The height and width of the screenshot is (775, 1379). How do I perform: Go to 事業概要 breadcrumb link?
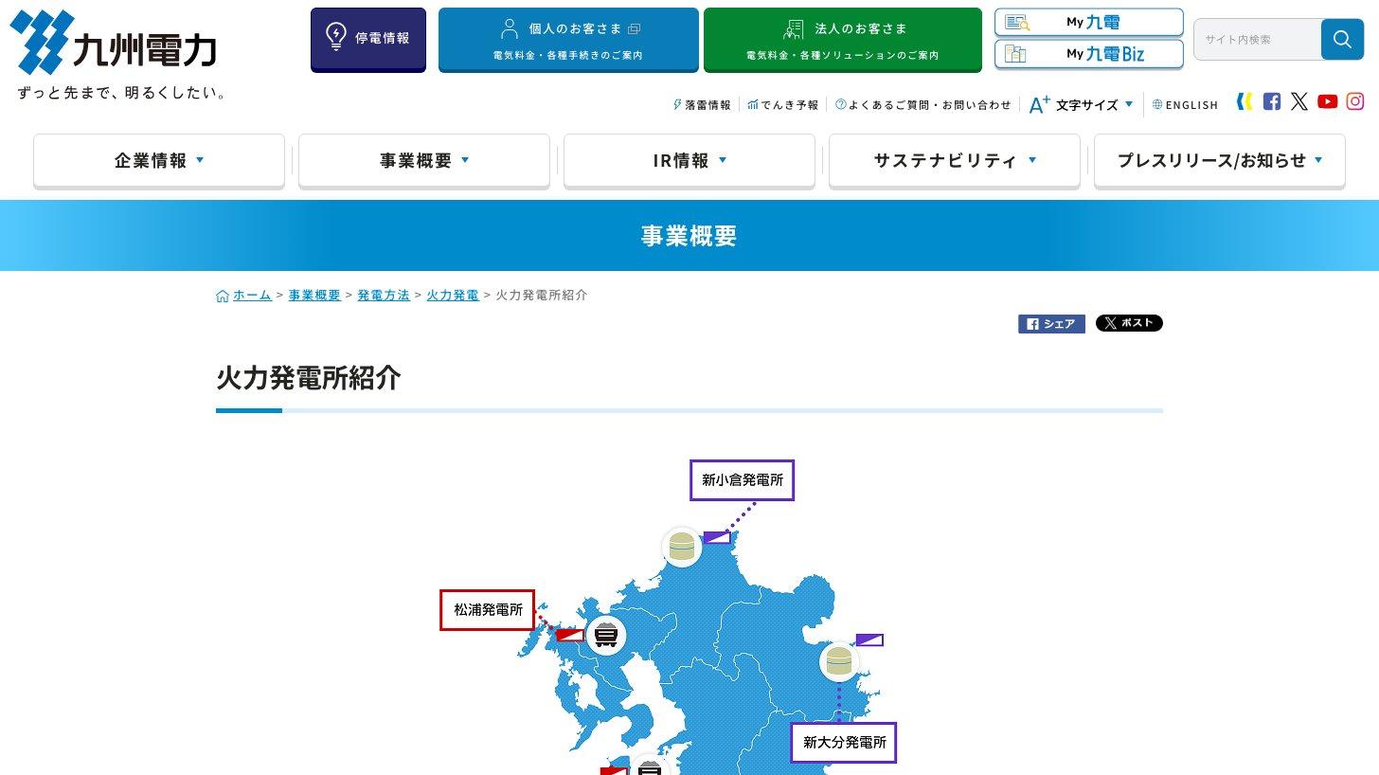(x=314, y=296)
